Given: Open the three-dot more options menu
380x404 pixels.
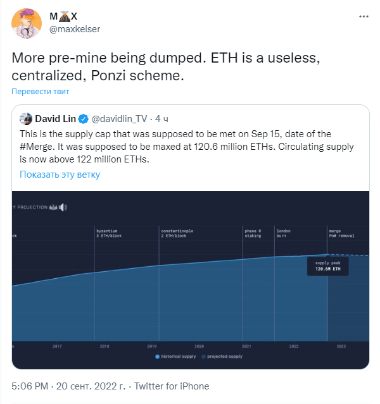Looking at the screenshot, I should tap(364, 16).
